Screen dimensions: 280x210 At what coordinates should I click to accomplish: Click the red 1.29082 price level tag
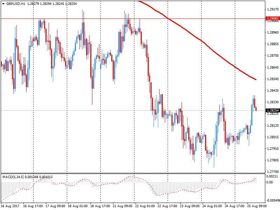tap(273, 19)
